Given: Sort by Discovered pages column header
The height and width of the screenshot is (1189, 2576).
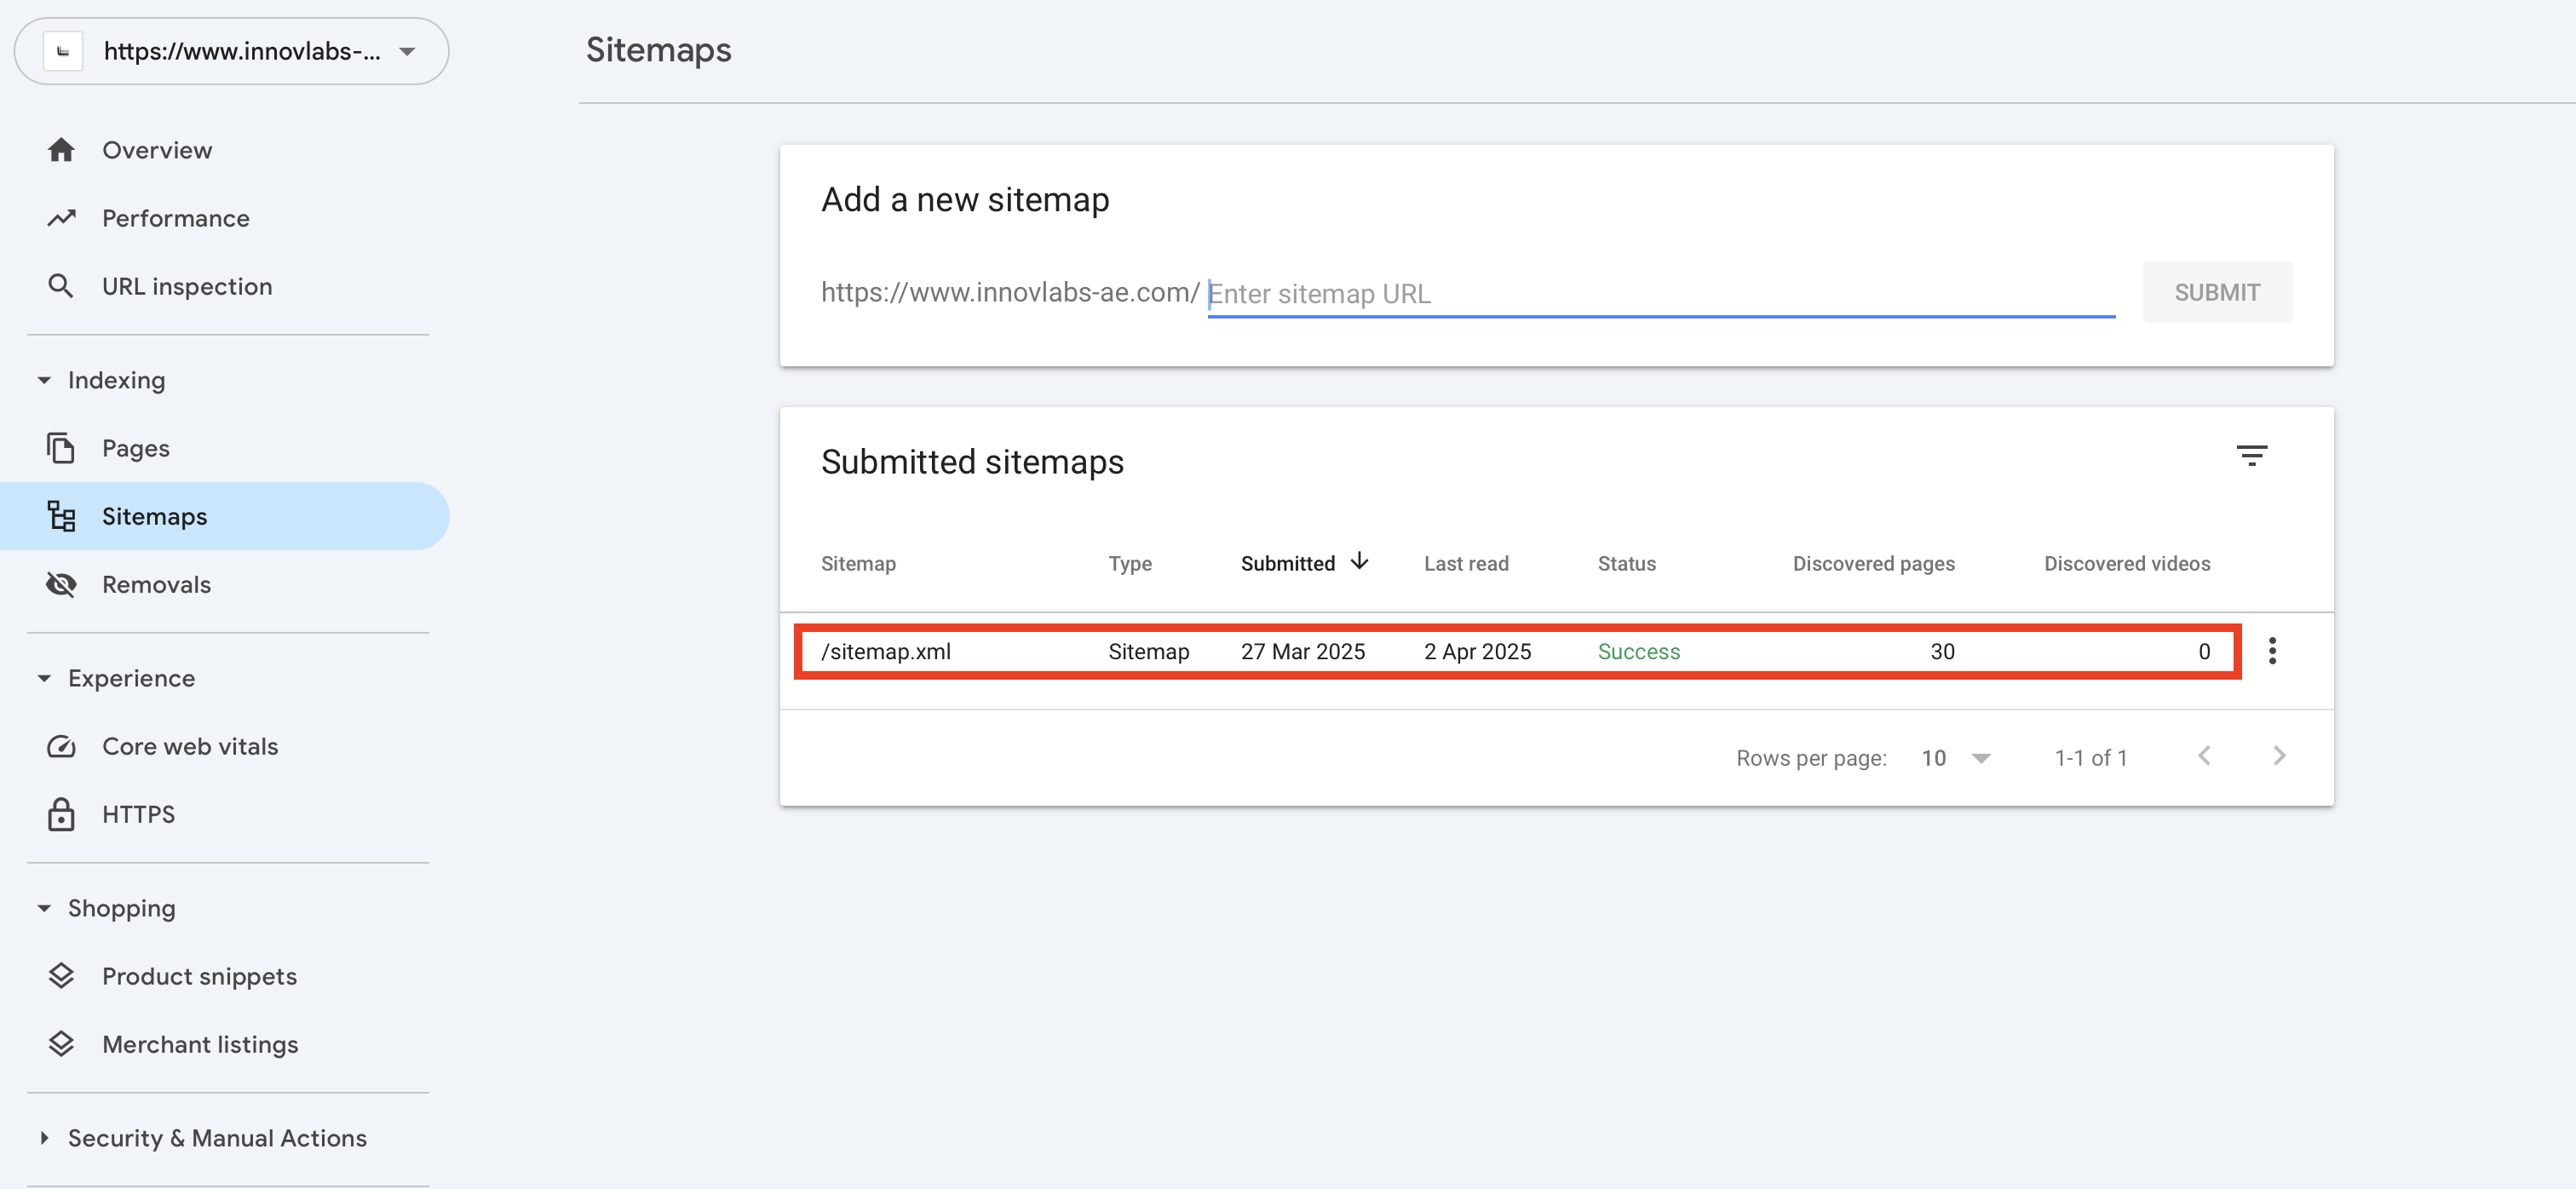Looking at the screenshot, I should coord(1873,563).
